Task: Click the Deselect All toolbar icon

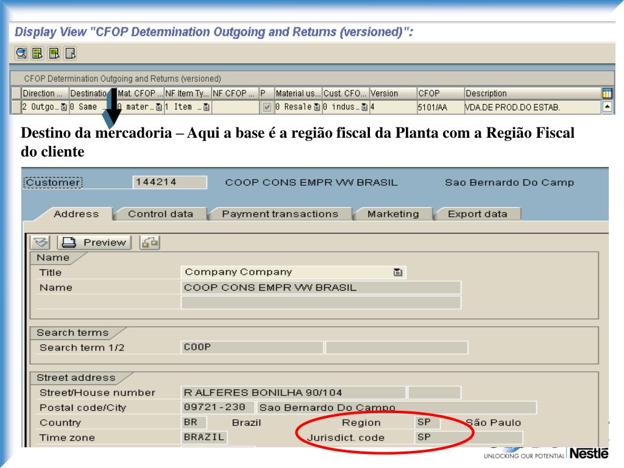Action: click(70, 54)
